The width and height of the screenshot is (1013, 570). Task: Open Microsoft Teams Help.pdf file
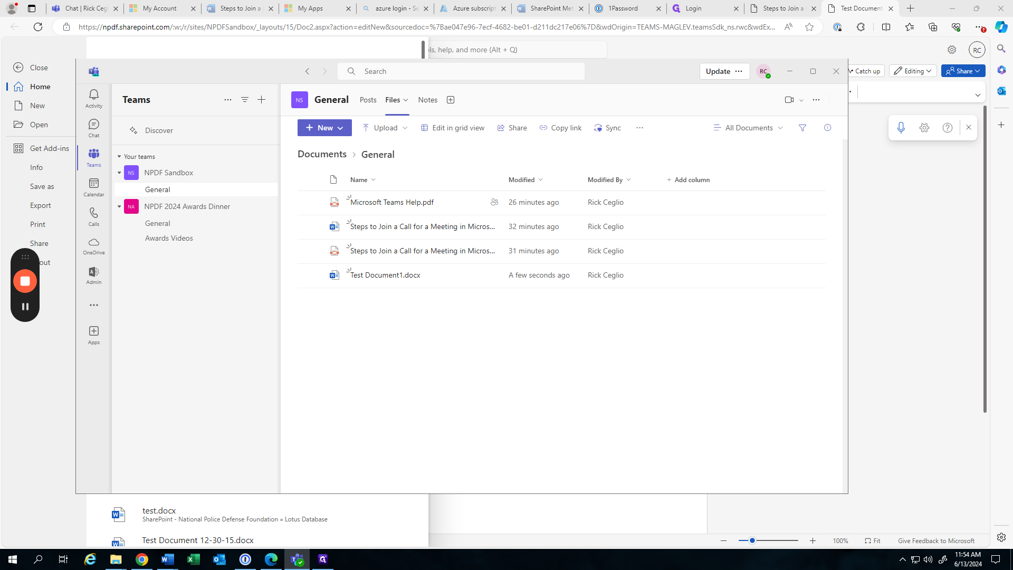click(392, 202)
